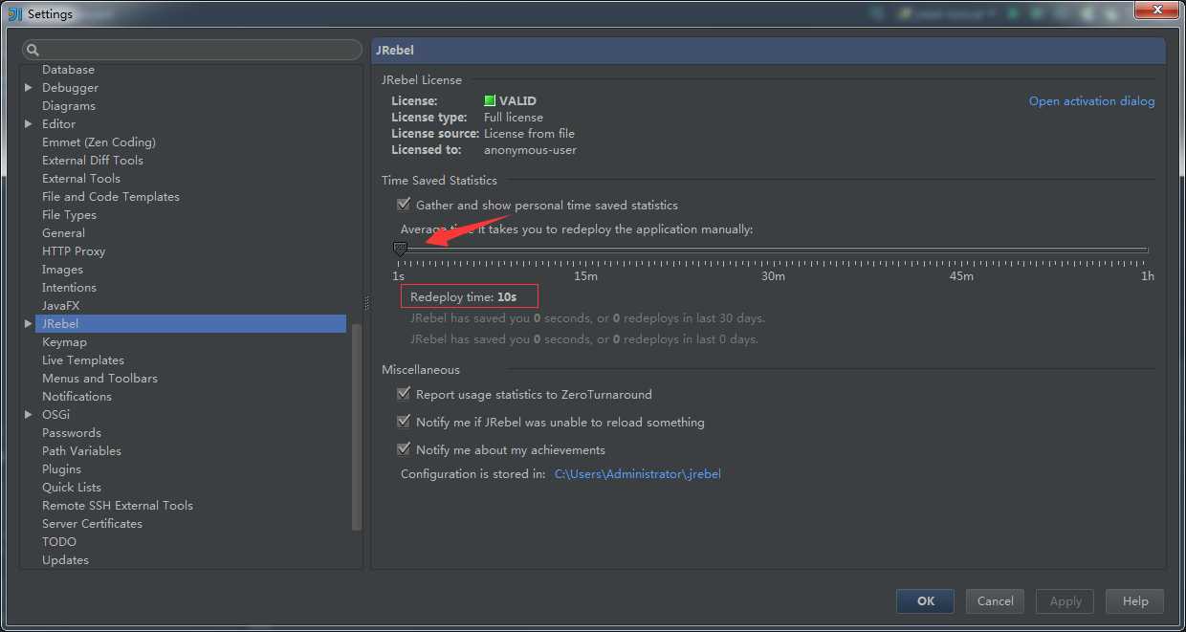Confirm settings with OK button
Screen dimensions: 1186x632
point(925,600)
